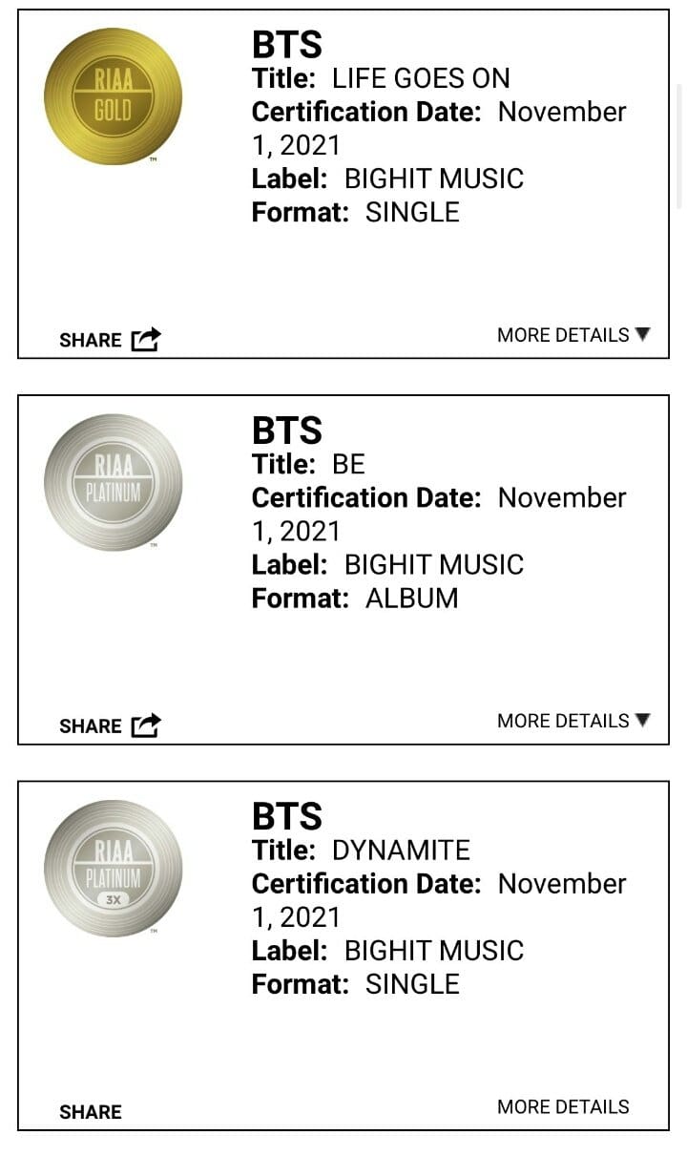687x1156 pixels.
Task: Expand the down arrow in BE album card
Action: 642,720
